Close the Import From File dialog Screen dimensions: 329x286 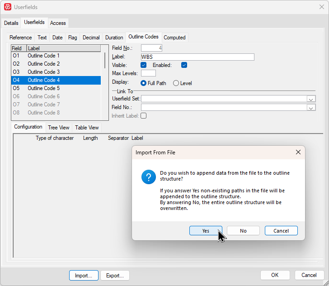(298, 153)
